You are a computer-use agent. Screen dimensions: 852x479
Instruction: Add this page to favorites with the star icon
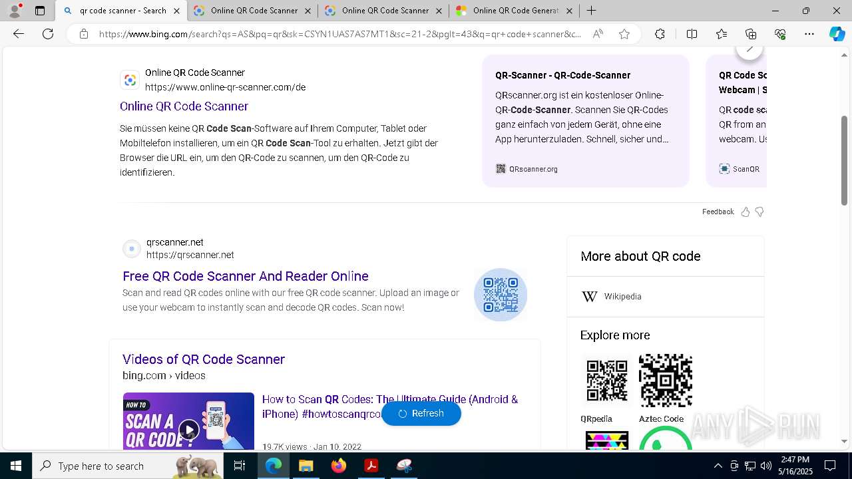coord(624,34)
